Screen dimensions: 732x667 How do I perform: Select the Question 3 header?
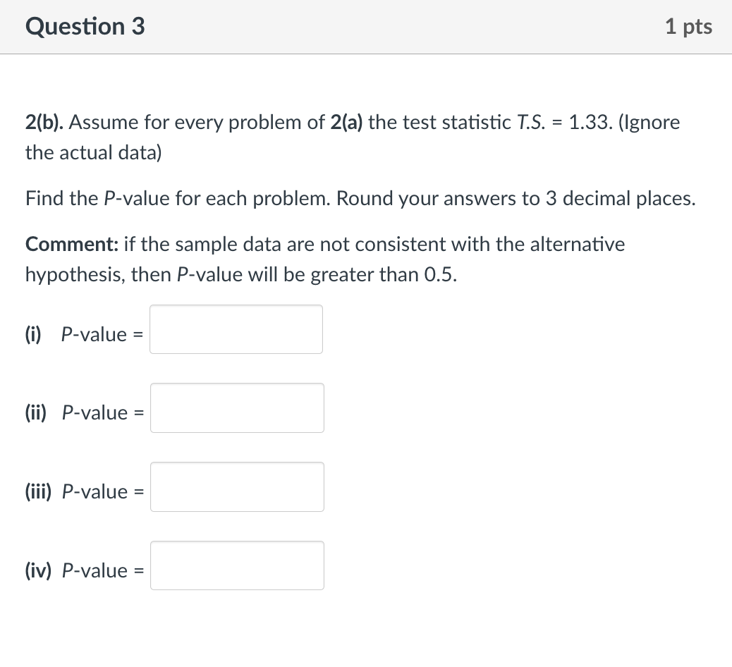click(x=84, y=26)
